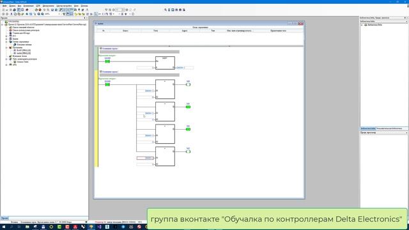The height and width of the screenshot is (230, 409).
Task: Click the gray comment bar of second network
Action: pos(139,75)
